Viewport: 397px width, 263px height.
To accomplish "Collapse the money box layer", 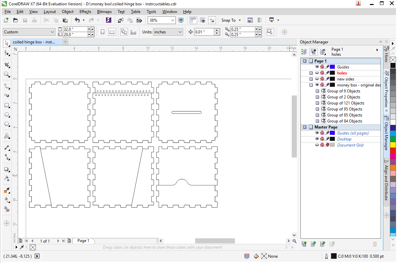I will click(311, 85).
